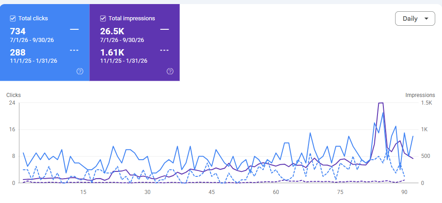The width and height of the screenshot is (442, 203).
Task: Open help icon on Total impressions card
Action: (170, 71)
